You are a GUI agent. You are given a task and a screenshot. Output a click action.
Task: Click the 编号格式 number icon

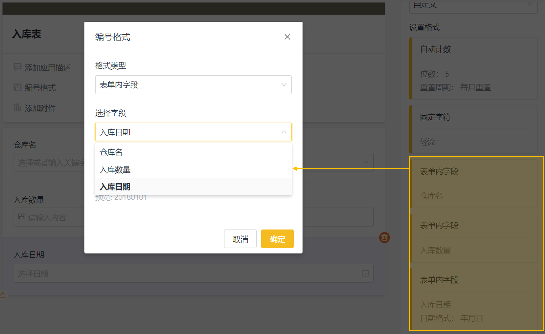(x=17, y=87)
